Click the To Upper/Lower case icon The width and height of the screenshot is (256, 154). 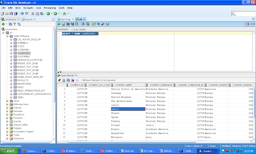click(x=98, y=24)
